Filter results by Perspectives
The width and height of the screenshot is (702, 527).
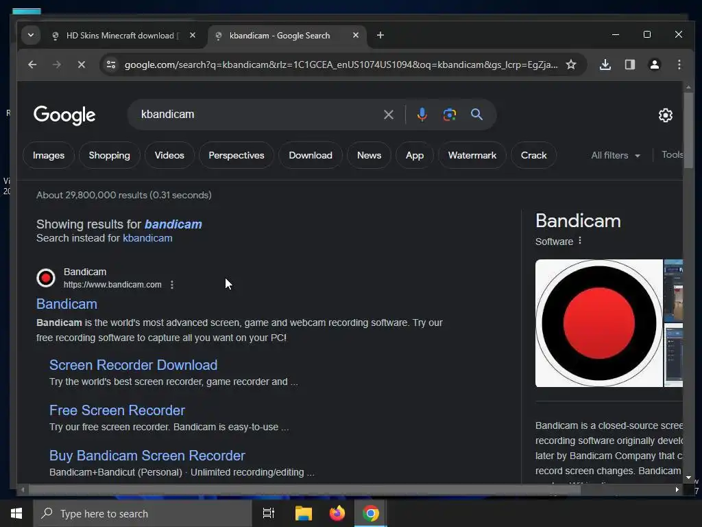pos(237,155)
